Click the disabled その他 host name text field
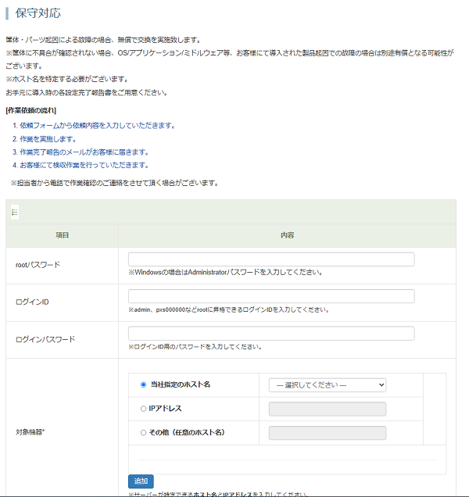The height and width of the screenshot is (497, 469). click(328, 433)
